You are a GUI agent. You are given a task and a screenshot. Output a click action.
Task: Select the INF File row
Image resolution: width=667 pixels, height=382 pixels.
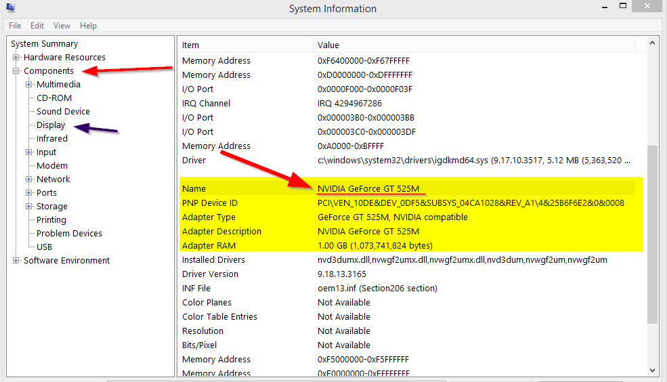click(x=408, y=289)
